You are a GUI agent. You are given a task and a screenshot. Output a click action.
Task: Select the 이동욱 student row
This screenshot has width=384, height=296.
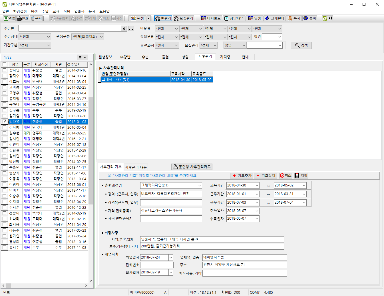[45, 179]
